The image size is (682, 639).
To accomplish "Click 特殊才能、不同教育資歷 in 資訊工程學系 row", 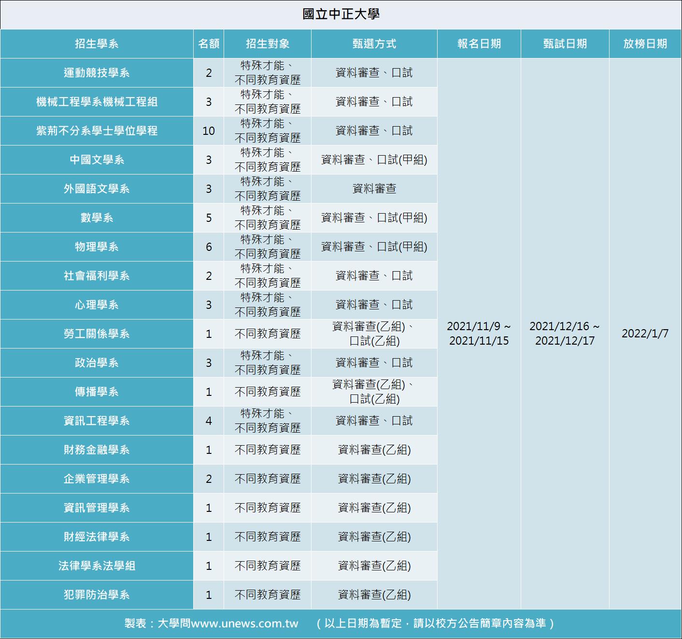I will click(x=268, y=421).
